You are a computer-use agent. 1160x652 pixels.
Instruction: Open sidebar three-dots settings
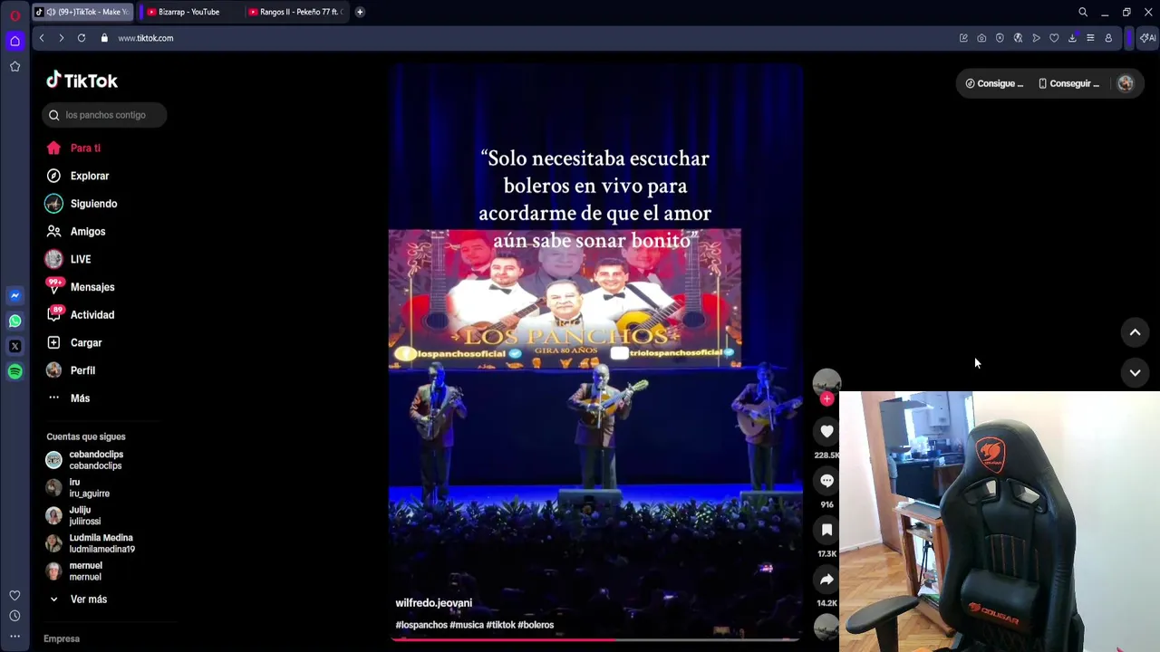14,636
